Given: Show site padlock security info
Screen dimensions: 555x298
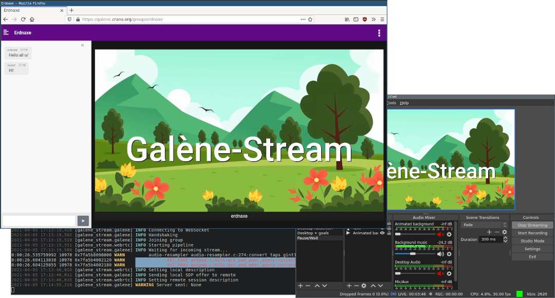Looking at the screenshot, I should pos(78,20).
